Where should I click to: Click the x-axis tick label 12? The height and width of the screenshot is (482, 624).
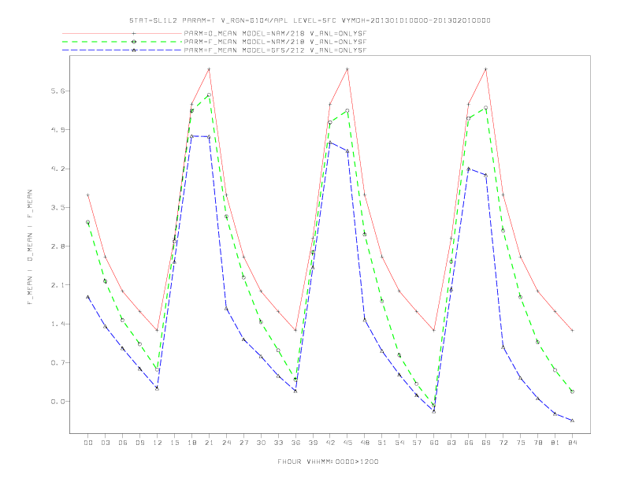tap(158, 443)
